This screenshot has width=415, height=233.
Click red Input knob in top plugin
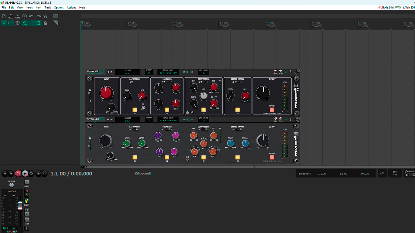point(107,93)
